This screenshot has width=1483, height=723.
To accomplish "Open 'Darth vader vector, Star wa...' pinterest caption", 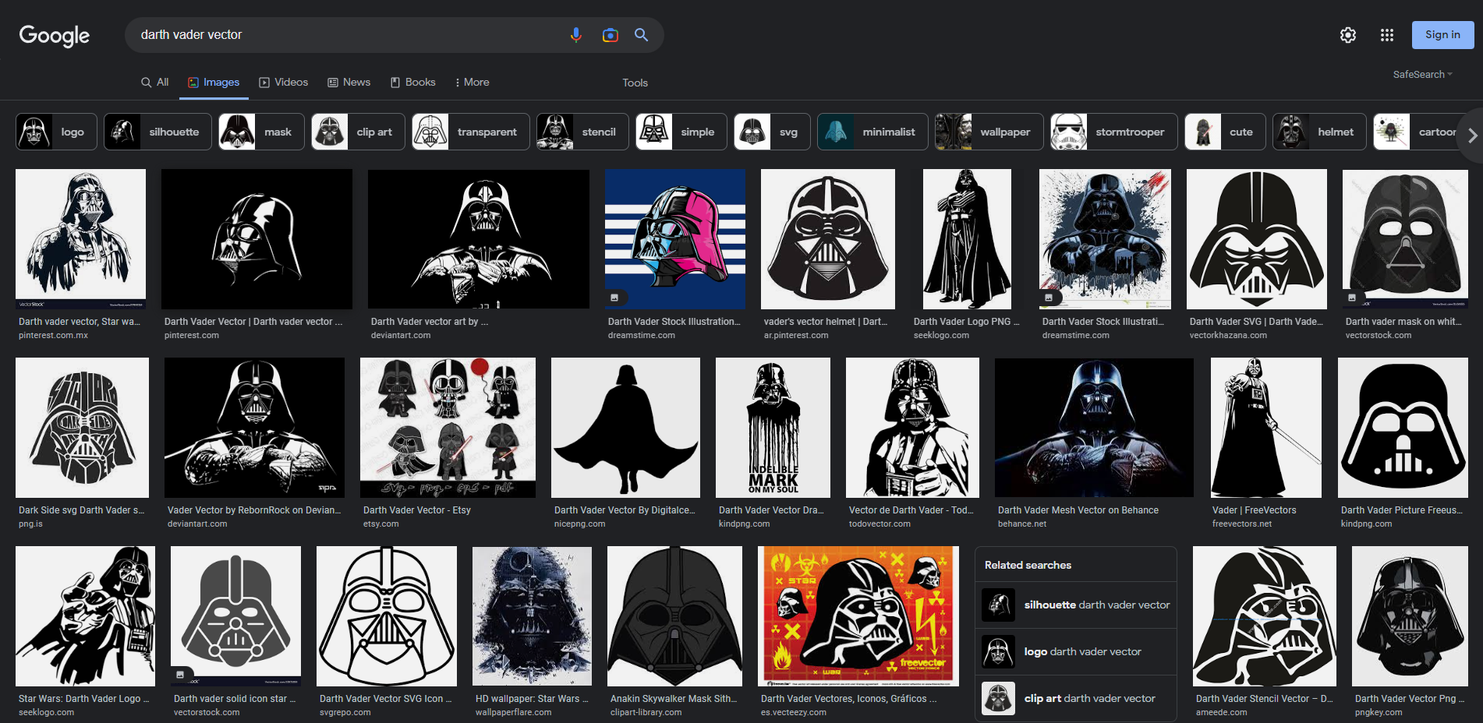I will pos(80,322).
